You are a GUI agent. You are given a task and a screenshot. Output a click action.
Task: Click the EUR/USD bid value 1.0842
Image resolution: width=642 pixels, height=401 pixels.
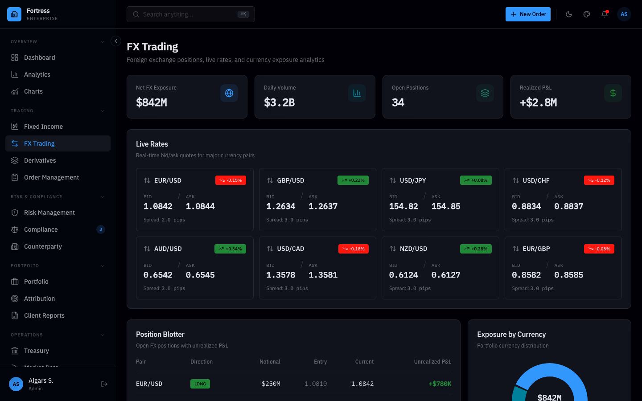pos(158,206)
